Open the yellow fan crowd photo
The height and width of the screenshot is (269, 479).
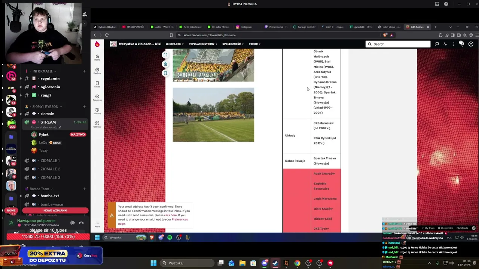(x=213, y=65)
